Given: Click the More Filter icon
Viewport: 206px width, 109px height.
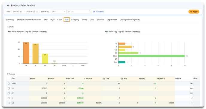Looking at the screenshot, I should pyautogui.click(x=94, y=12).
